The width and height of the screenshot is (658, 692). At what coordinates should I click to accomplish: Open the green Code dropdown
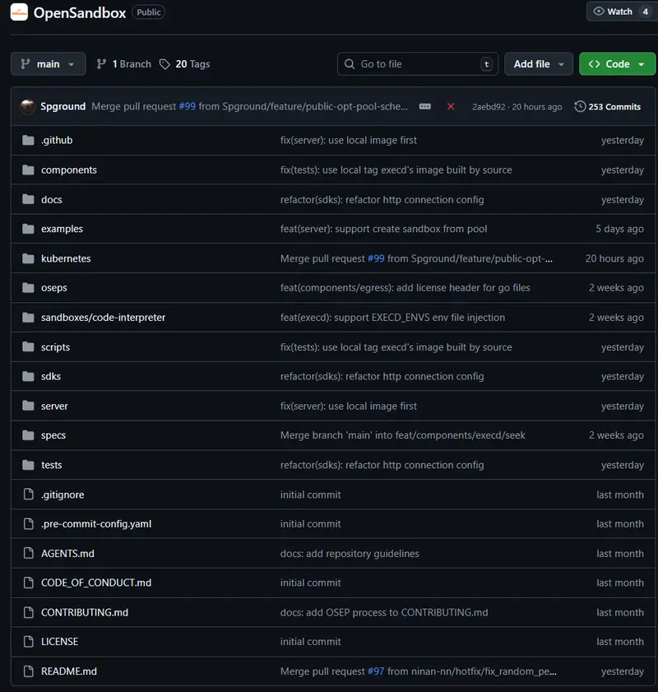[617, 63]
